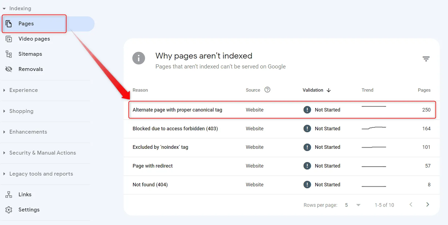Open Blocked due to access forbidden (403) row

point(282,129)
